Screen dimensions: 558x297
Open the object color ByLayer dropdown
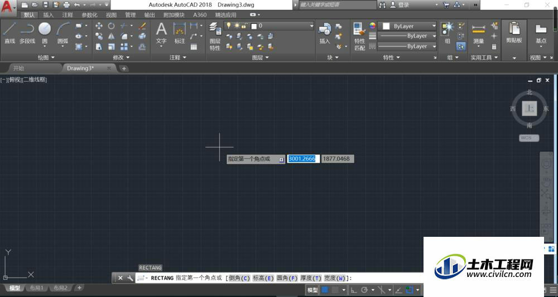[407, 26]
